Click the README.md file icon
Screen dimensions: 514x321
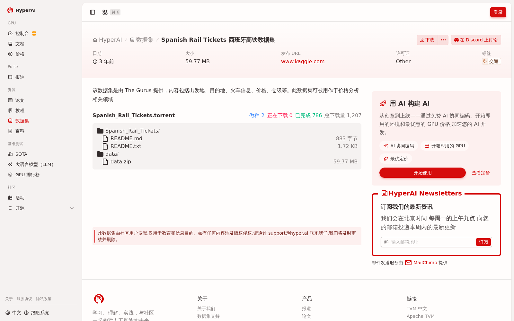click(x=105, y=138)
